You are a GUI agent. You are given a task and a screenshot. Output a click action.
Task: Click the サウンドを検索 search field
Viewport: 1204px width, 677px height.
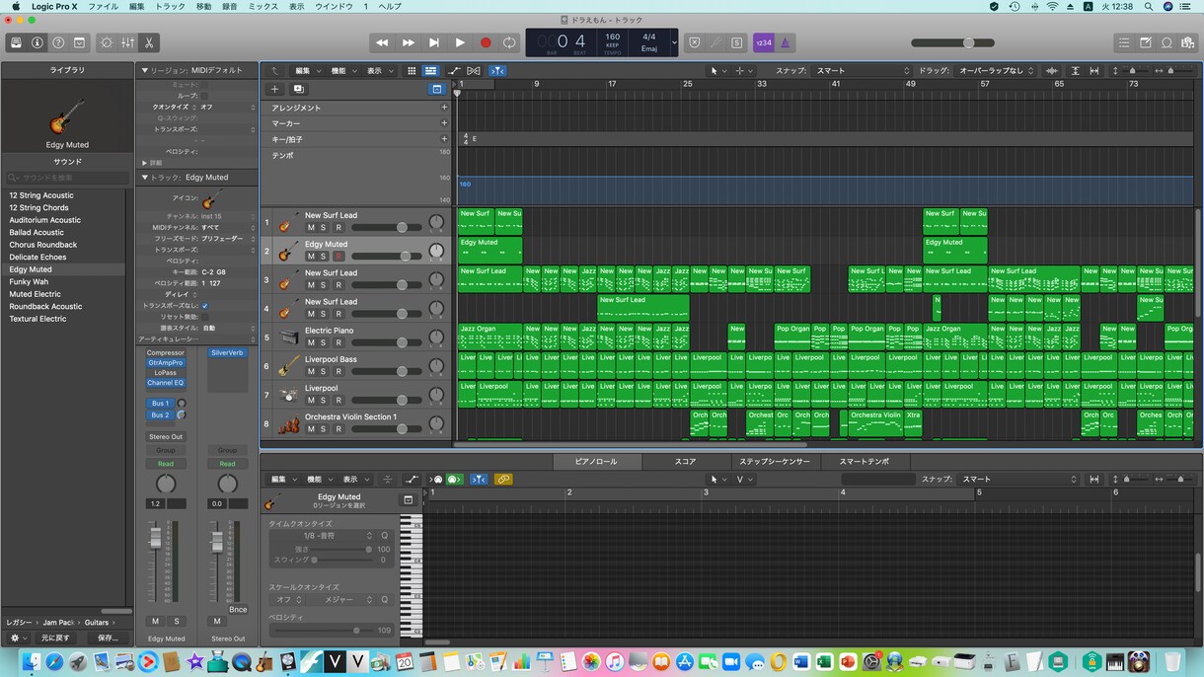(x=67, y=178)
